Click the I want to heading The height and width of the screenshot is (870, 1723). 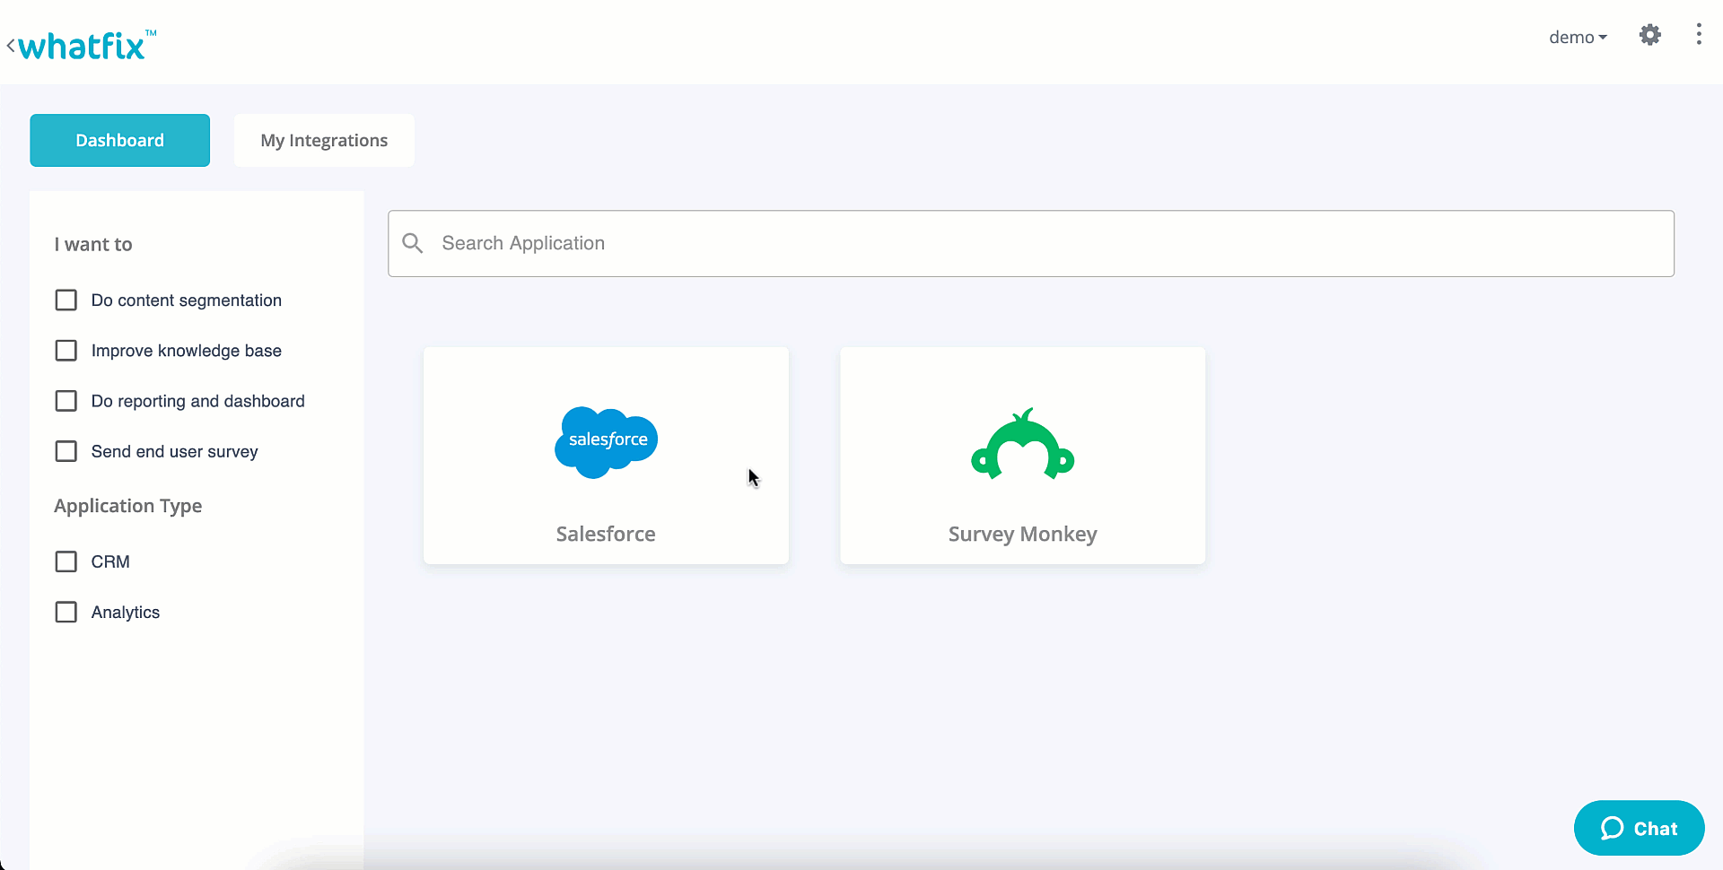pos(93,244)
